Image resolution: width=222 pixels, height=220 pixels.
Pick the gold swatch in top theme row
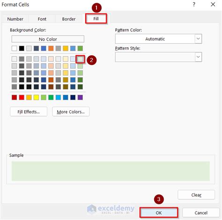(x=66, y=48)
